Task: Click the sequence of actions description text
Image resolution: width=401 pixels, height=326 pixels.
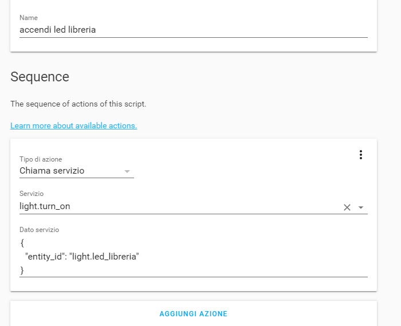Action: [x=78, y=104]
